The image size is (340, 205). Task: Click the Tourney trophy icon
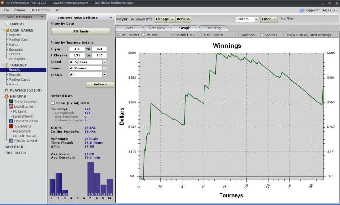click(x=6, y=65)
